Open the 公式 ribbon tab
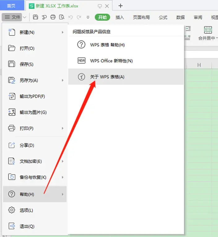This screenshot has height=237, width=218. (163, 17)
